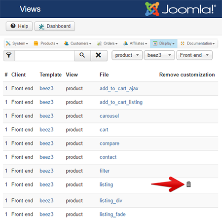Open the Affiliates menu
The width and height of the screenshot is (222, 220).
click(135, 43)
